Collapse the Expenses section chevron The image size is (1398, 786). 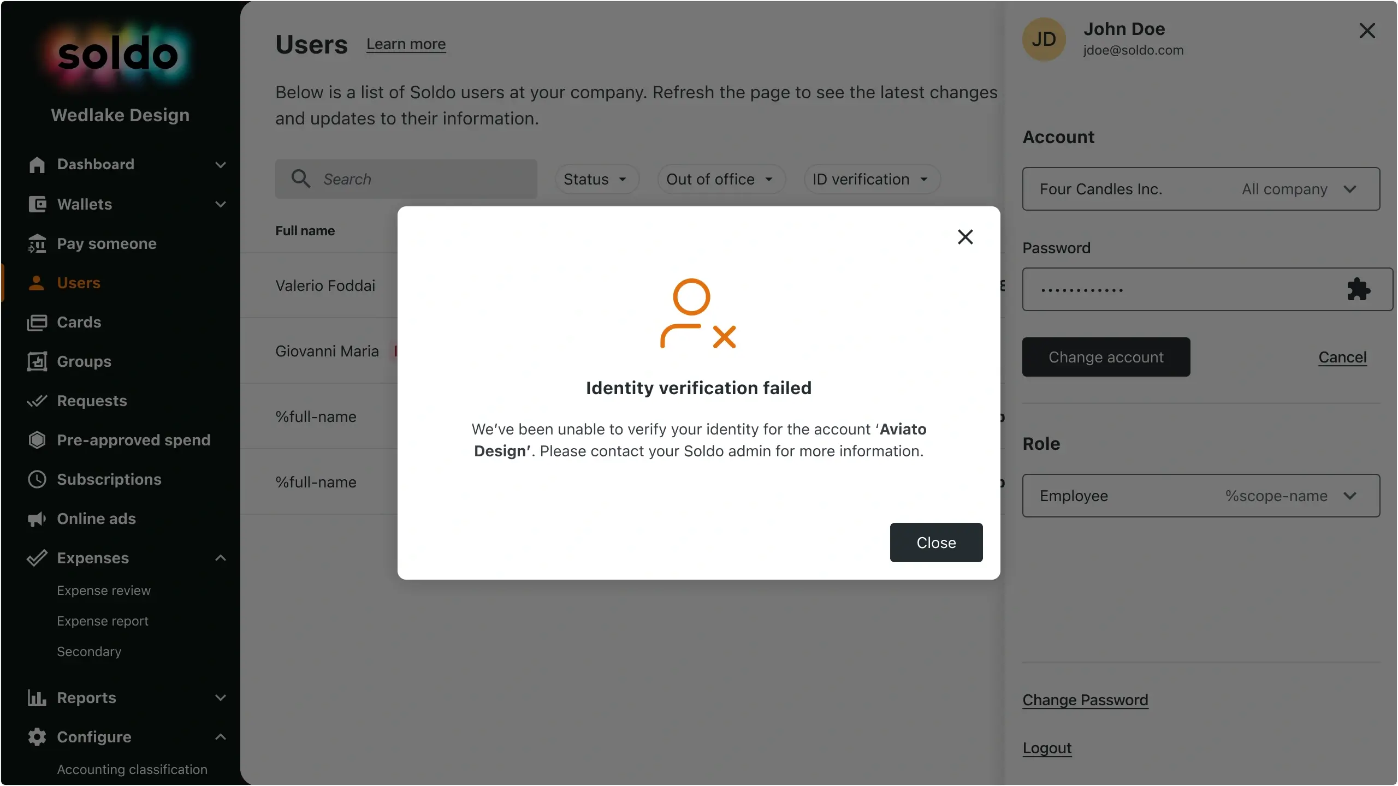pyautogui.click(x=221, y=558)
